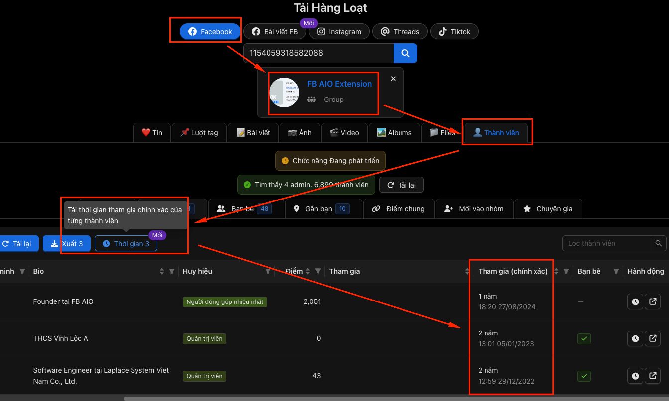Click the Xuất 3 export button
This screenshot has height=401, width=669.
67,244
